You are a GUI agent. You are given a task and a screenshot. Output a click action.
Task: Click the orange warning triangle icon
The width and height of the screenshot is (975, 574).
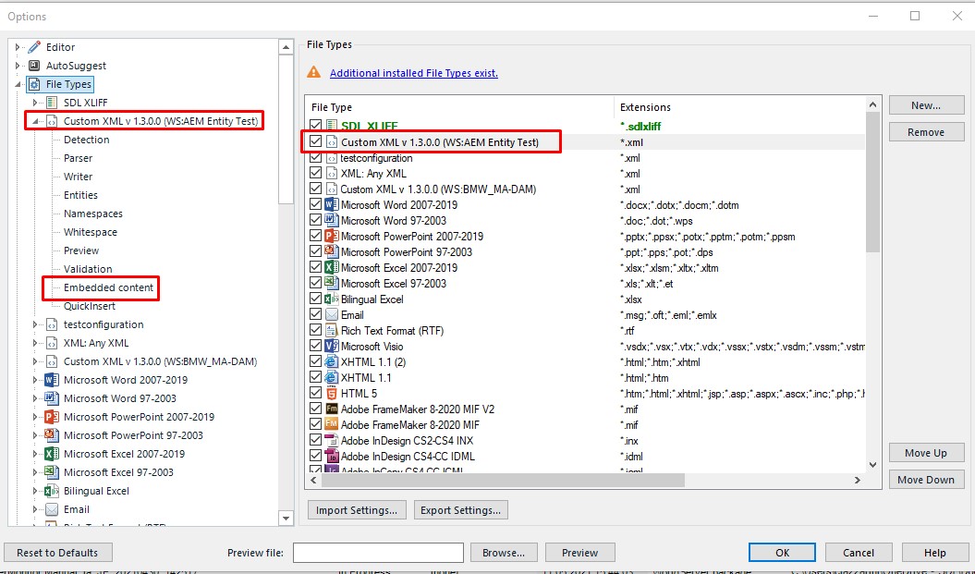[314, 72]
